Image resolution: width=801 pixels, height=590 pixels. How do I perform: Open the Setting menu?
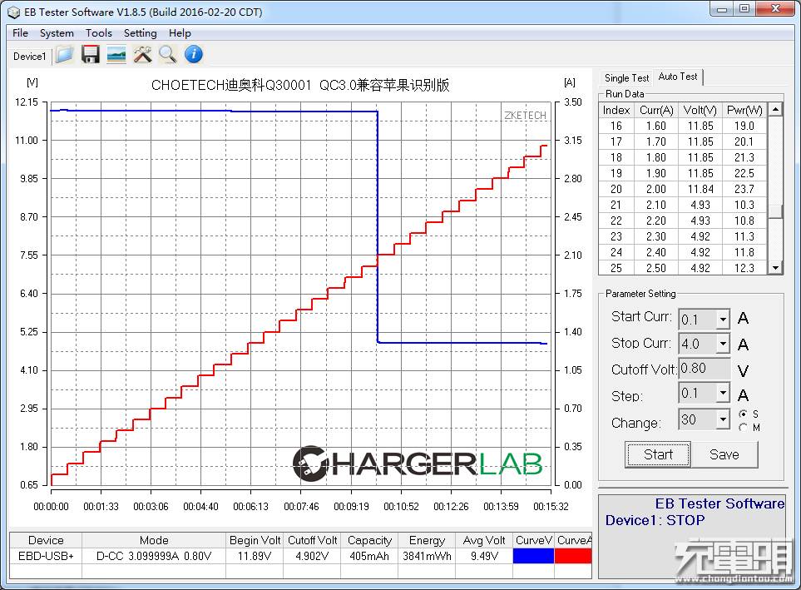(x=140, y=33)
